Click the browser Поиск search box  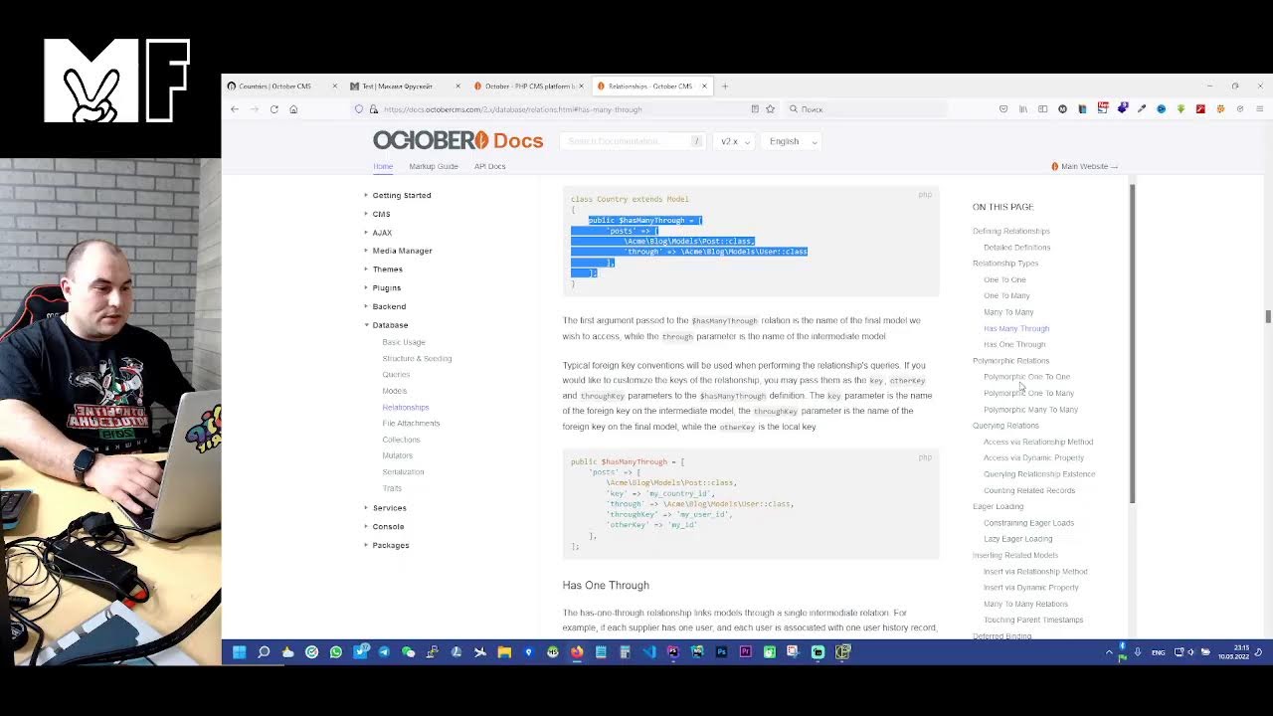click(865, 109)
